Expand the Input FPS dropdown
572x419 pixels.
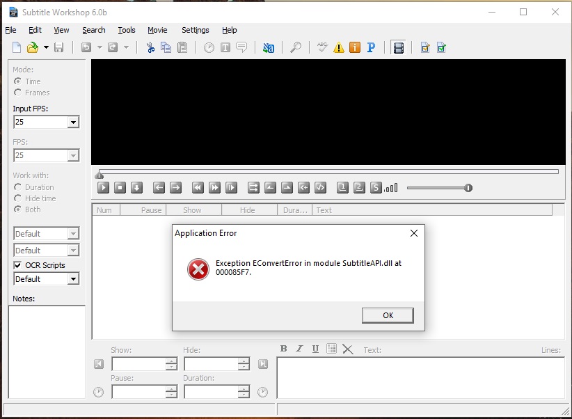(x=73, y=122)
